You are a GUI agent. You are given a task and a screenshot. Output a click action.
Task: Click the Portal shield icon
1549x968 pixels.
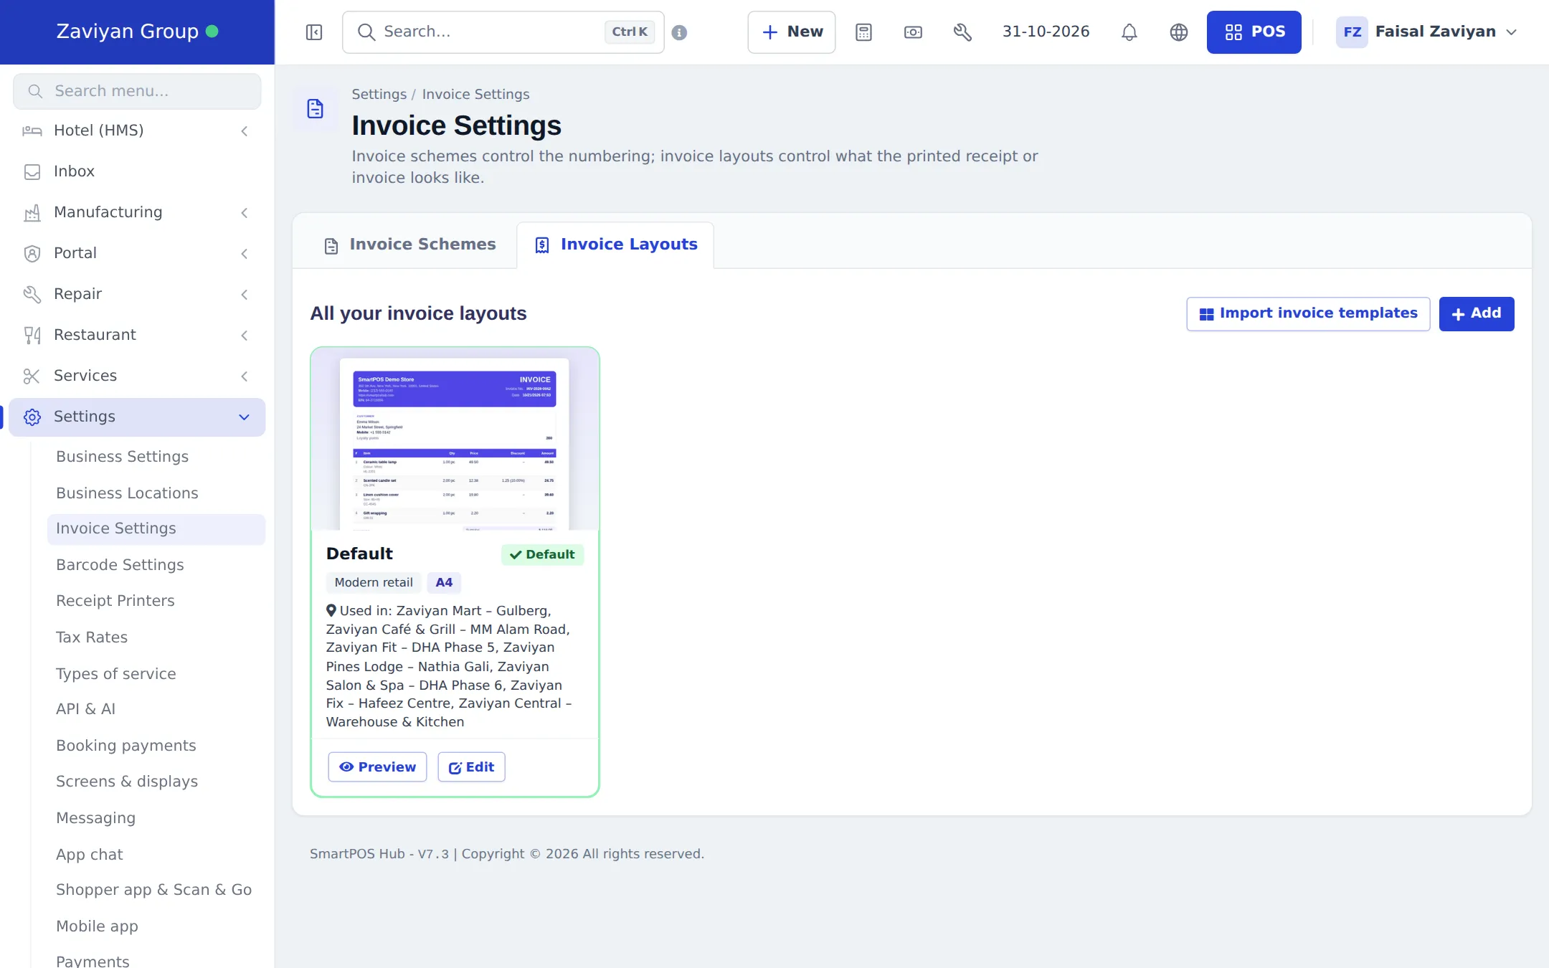pyautogui.click(x=32, y=253)
